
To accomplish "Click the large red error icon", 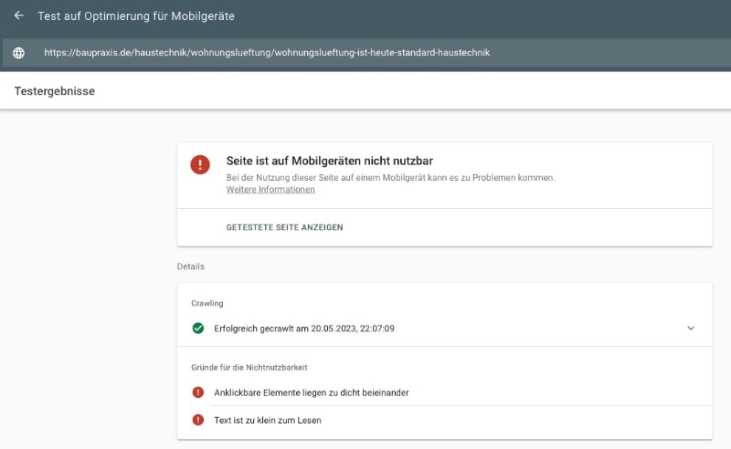I will (x=200, y=164).
